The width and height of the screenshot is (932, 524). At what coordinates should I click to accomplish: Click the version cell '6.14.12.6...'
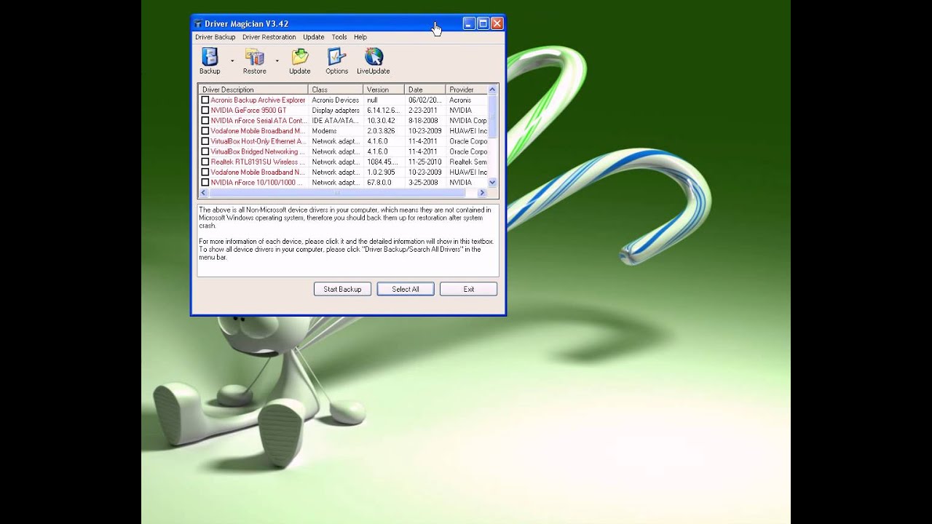point(382,111)
